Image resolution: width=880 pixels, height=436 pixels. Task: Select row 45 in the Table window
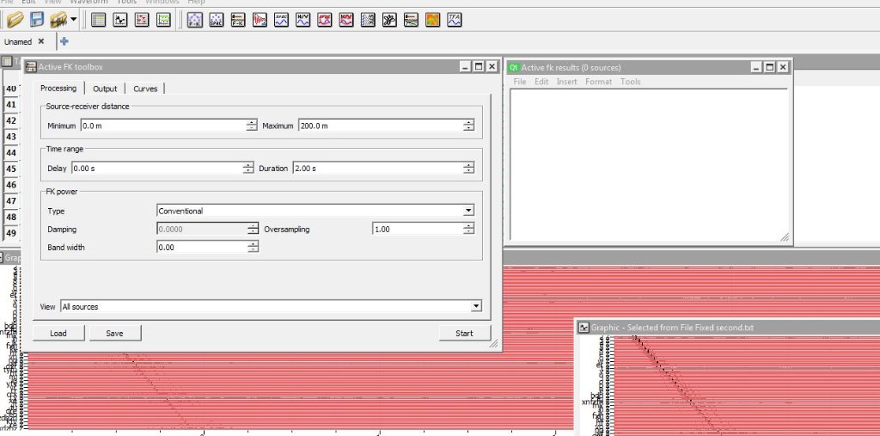click(x=11, y=169)
